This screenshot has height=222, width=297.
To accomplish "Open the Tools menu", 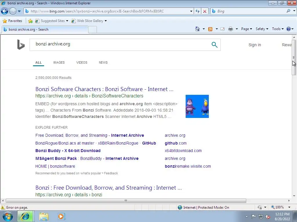I will [x=278, y=29].
